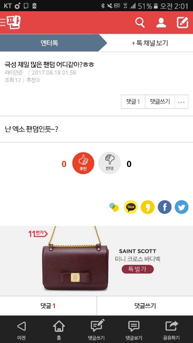Toggle the 추천 thumbs-up vote
Image resolution: width=193 pixels, height=343 pixels.
click(x=83, y=163)
